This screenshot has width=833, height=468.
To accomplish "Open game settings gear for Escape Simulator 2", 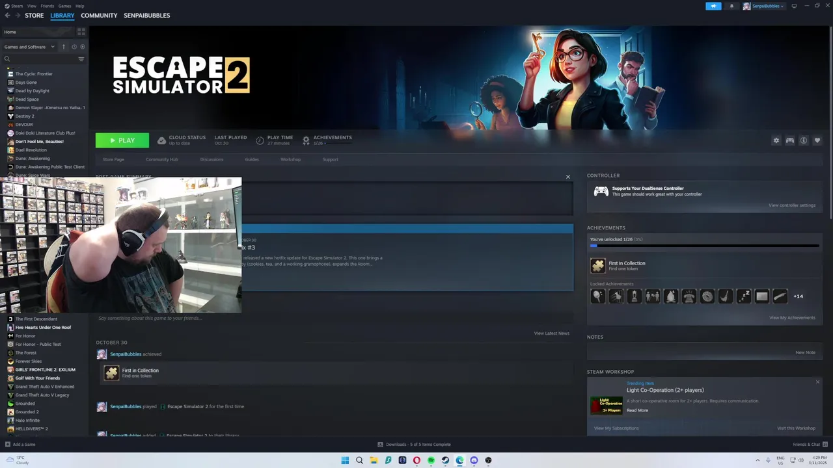I will pos(776,140).
